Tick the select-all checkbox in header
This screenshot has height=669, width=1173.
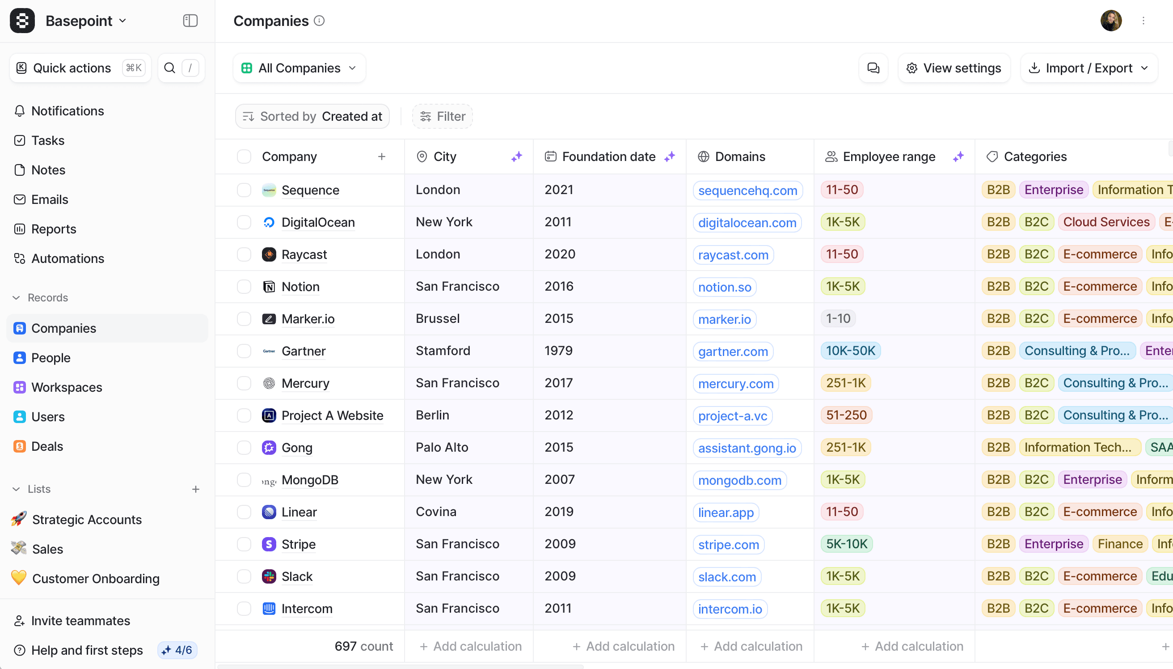(244, 157)
